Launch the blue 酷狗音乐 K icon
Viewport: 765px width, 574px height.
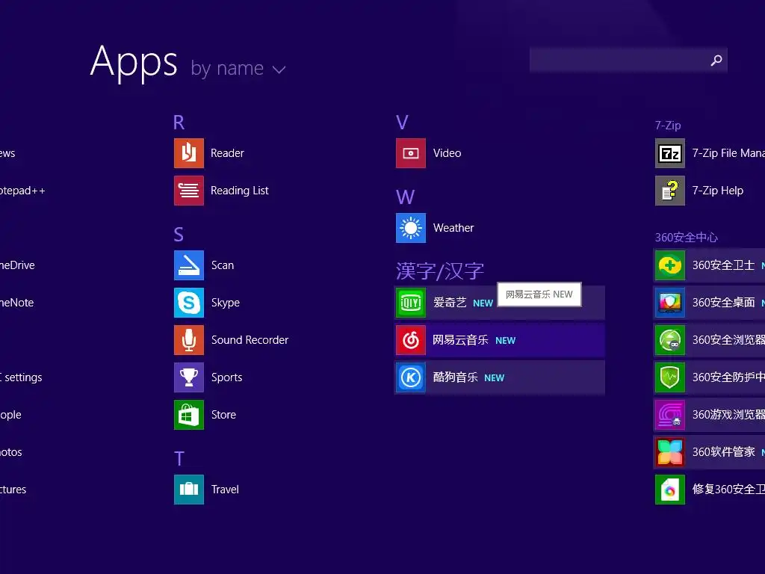pos(411,377)
